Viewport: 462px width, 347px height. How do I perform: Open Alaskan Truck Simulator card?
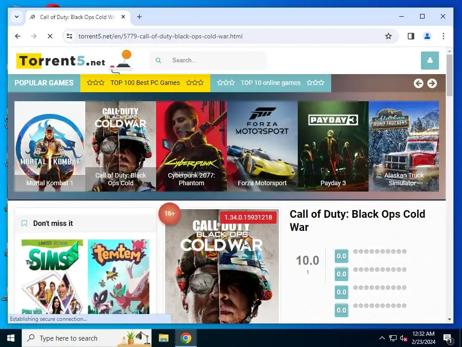tap(404, 146)
